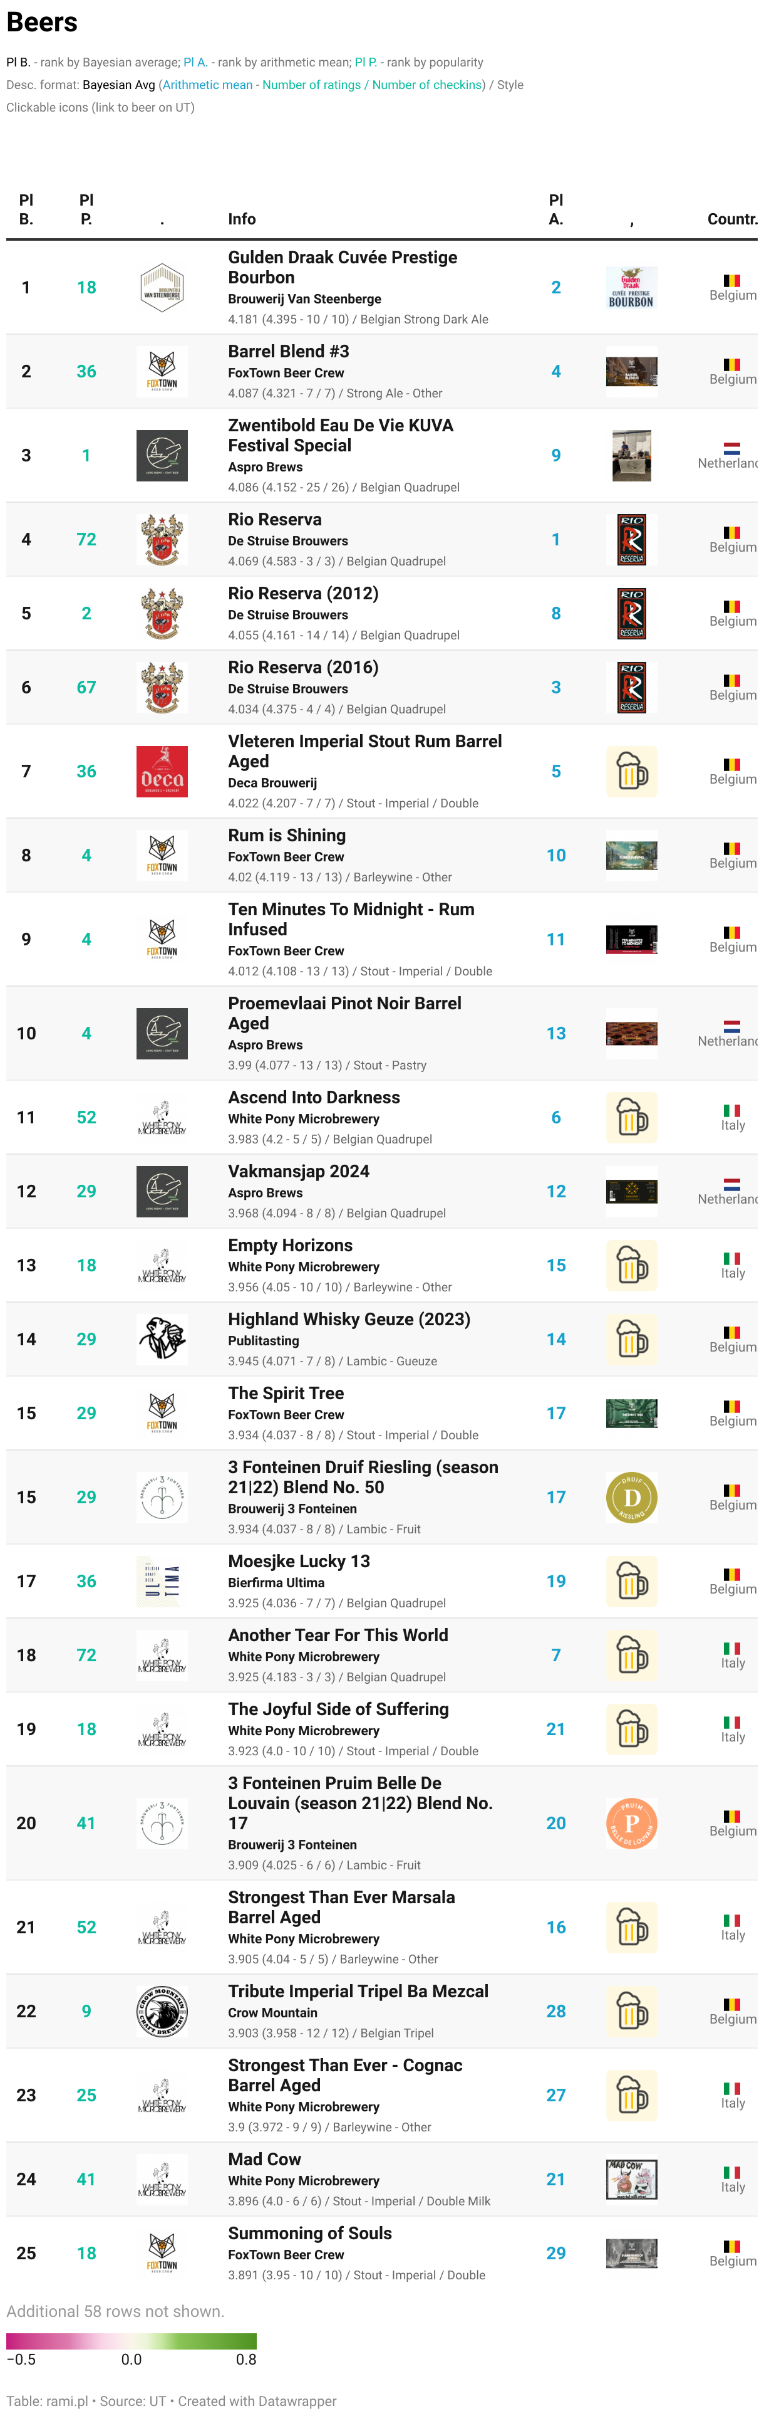This screenshot has width=764, height=2416.
Task: Sort by the Pl P. column header
Action: 86,209
